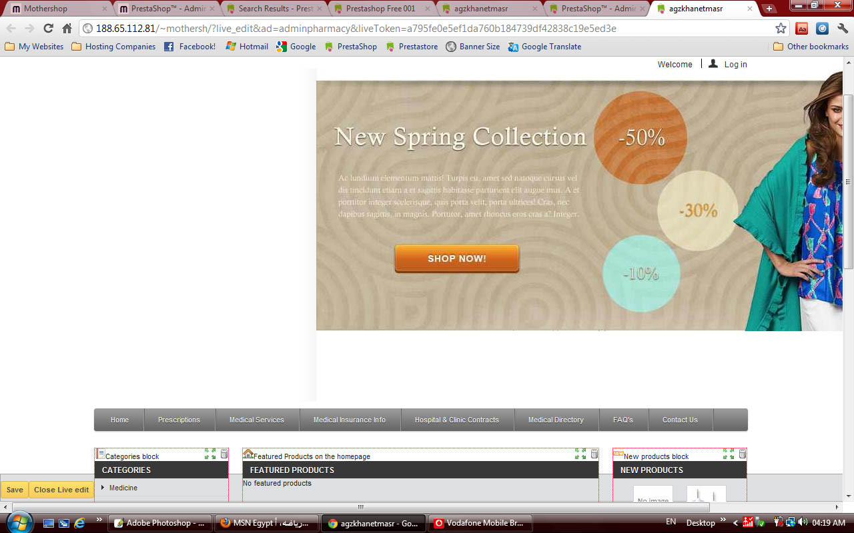Navigate forward in browser

point(29,29)
